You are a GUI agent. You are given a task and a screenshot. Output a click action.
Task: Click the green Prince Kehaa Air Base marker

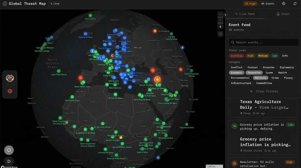[166, 99]
